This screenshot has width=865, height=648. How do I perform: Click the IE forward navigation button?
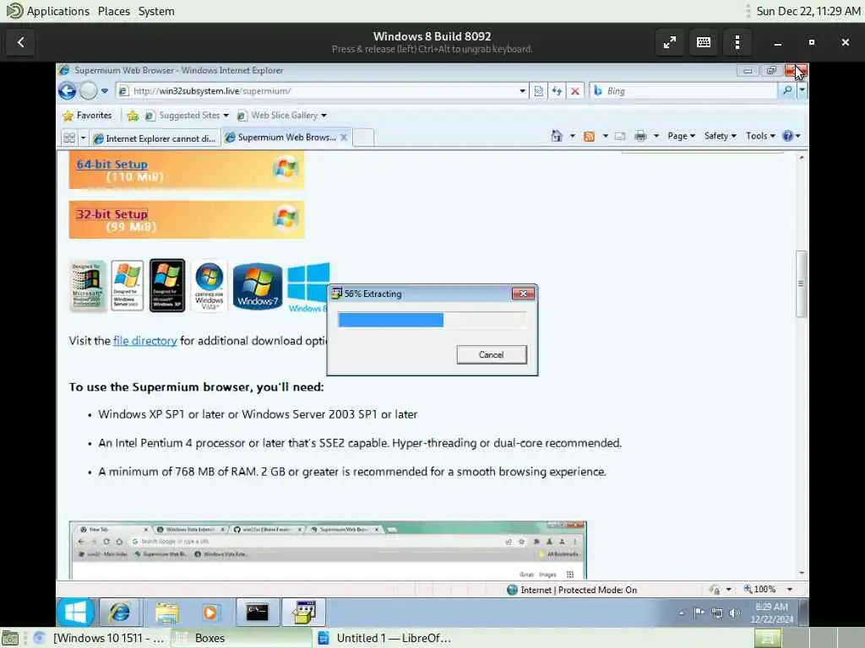pos(88,91)
